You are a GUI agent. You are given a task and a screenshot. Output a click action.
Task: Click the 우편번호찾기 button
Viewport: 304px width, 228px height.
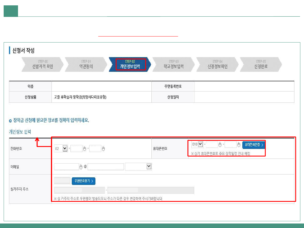(x=84, y=181)
